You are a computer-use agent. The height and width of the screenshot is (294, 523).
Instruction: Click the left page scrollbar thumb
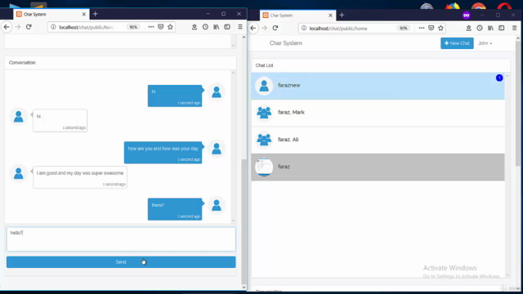244,221
